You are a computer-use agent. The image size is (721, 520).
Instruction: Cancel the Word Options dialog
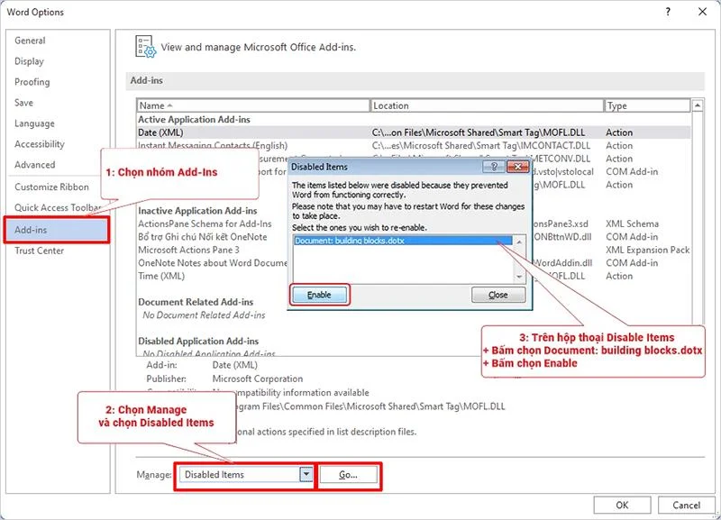686,505
